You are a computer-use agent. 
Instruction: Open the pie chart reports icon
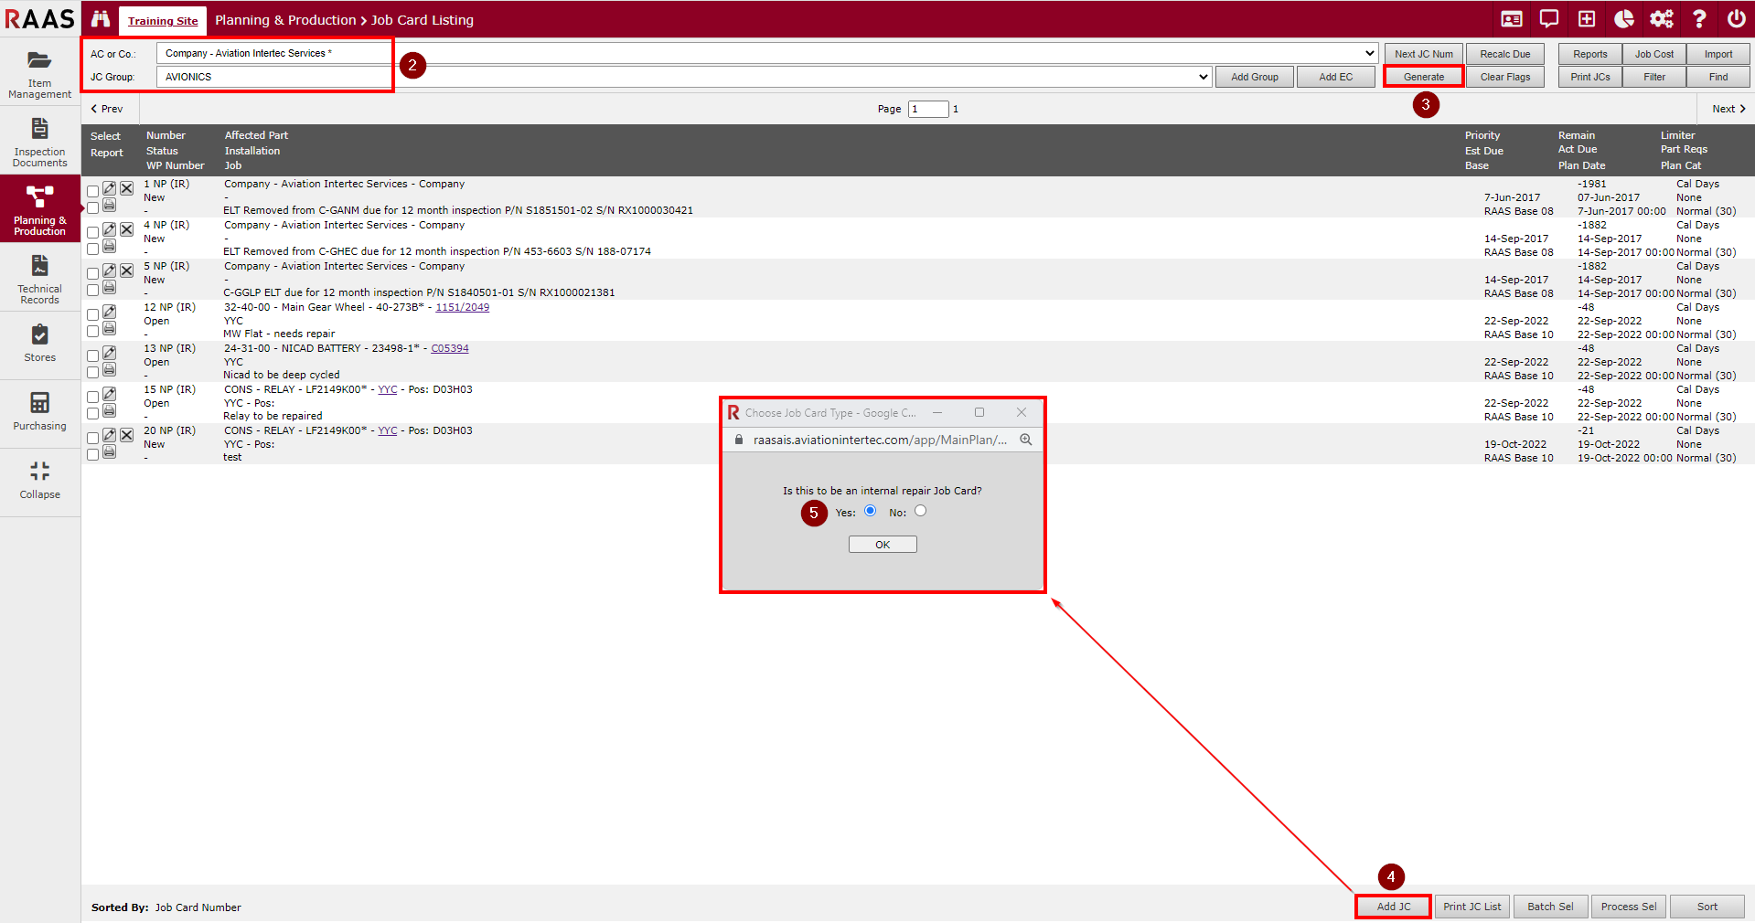pos(1624,19)
